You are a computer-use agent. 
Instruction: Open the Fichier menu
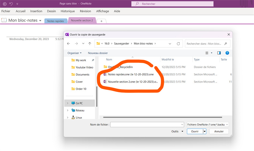click(x=6, y=11)
